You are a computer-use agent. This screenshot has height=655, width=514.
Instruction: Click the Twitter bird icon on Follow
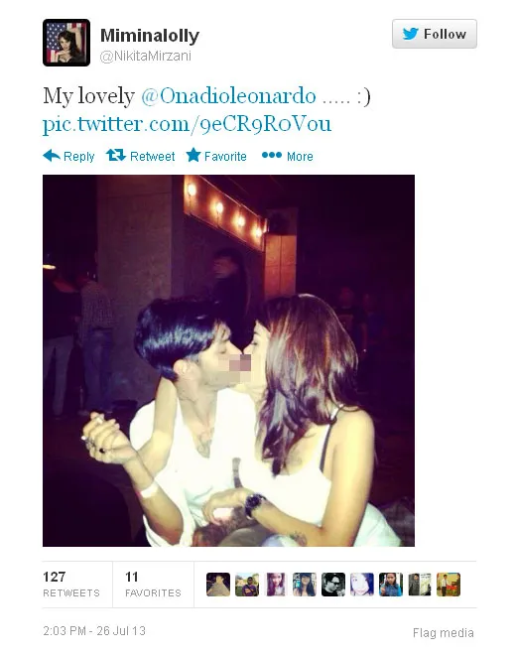point(411,34)
